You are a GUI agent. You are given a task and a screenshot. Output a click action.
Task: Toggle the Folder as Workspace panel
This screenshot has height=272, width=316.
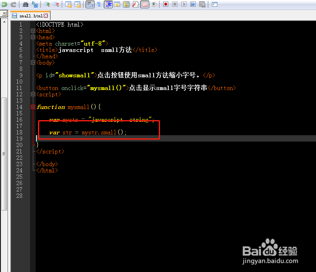[145, 4]
